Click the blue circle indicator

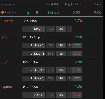point(37,12)
